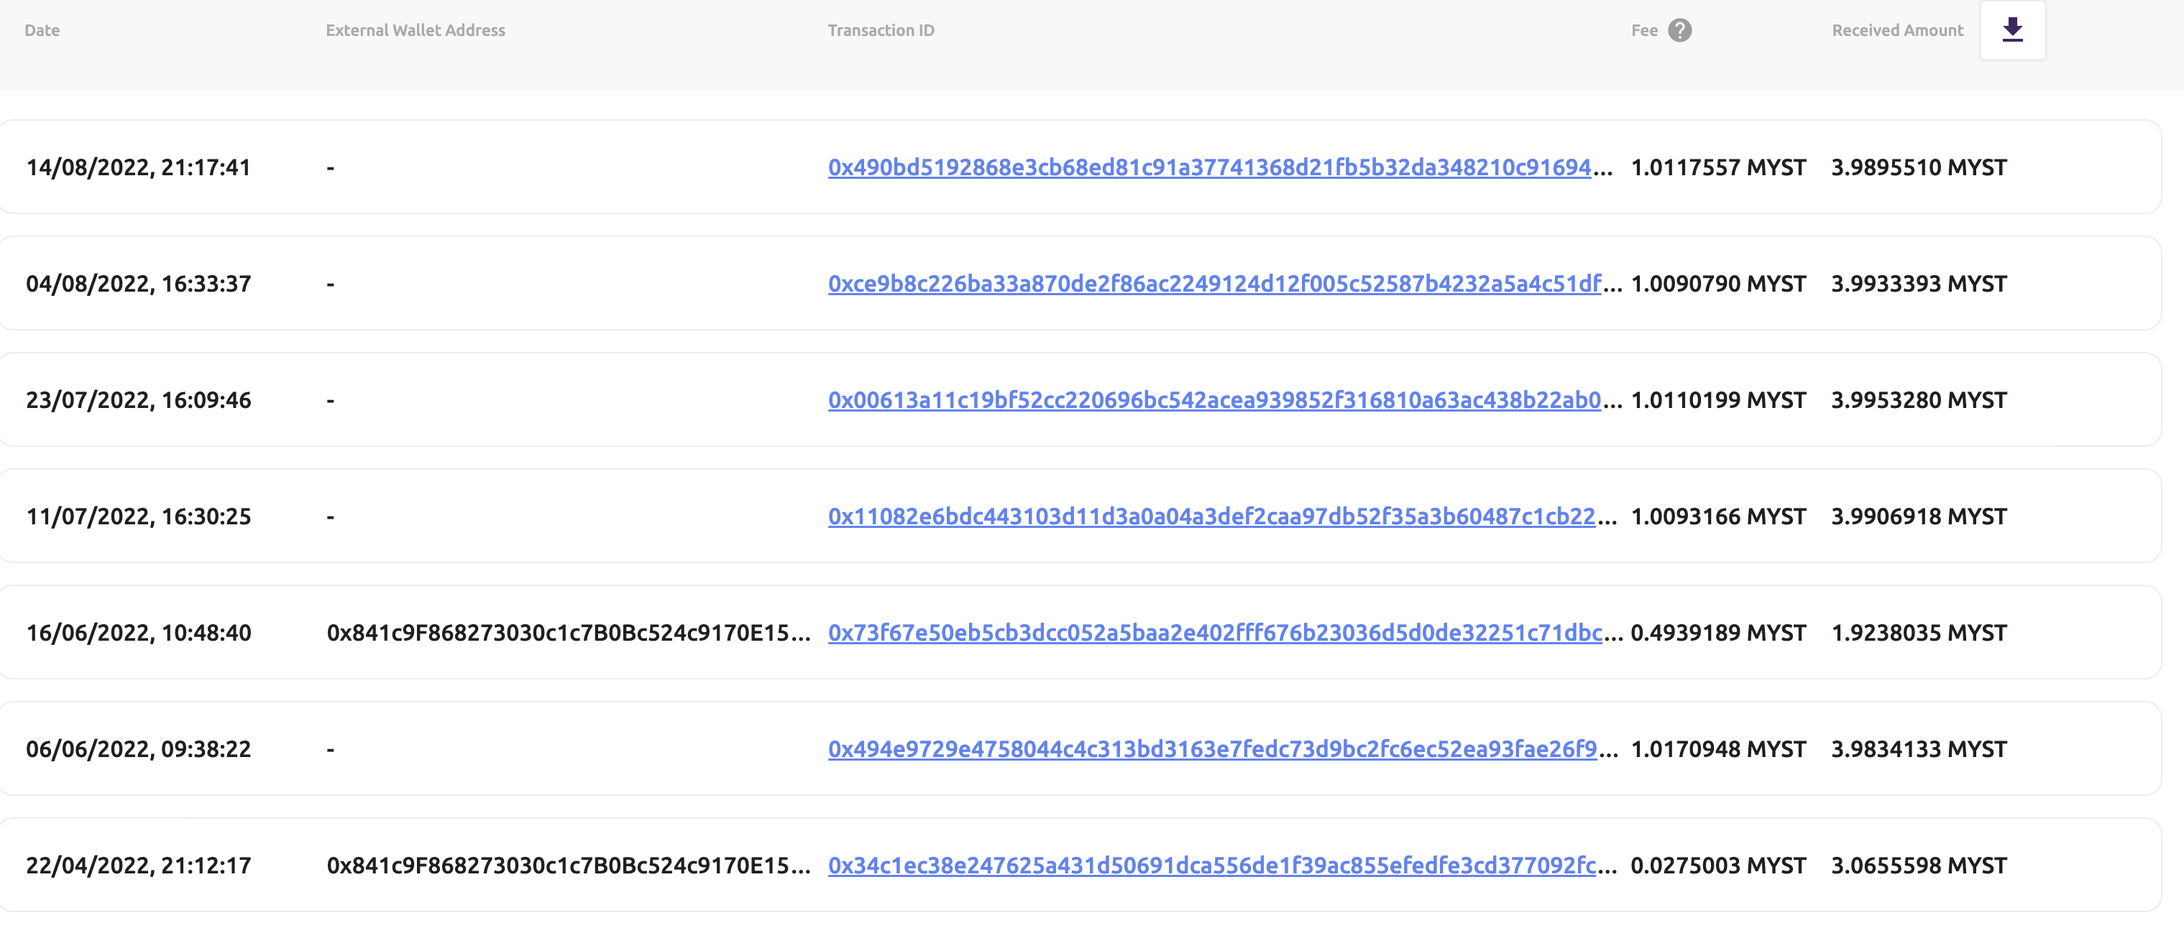
Task: Open transaction link starting 0x490bd5192868
Action: [x=1209, y=167]
